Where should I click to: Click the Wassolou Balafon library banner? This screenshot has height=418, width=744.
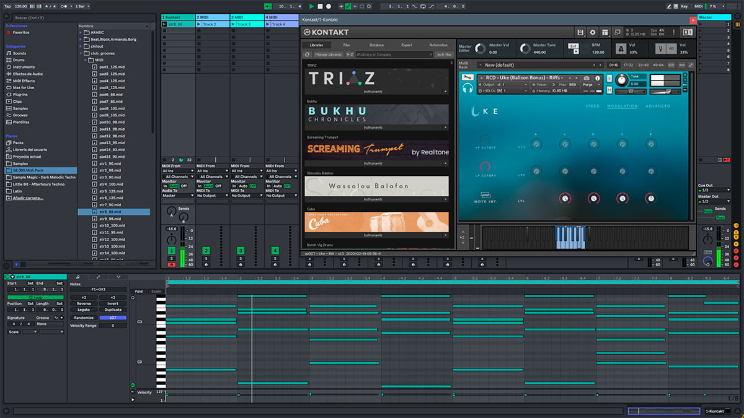click(x=378, y=186)
